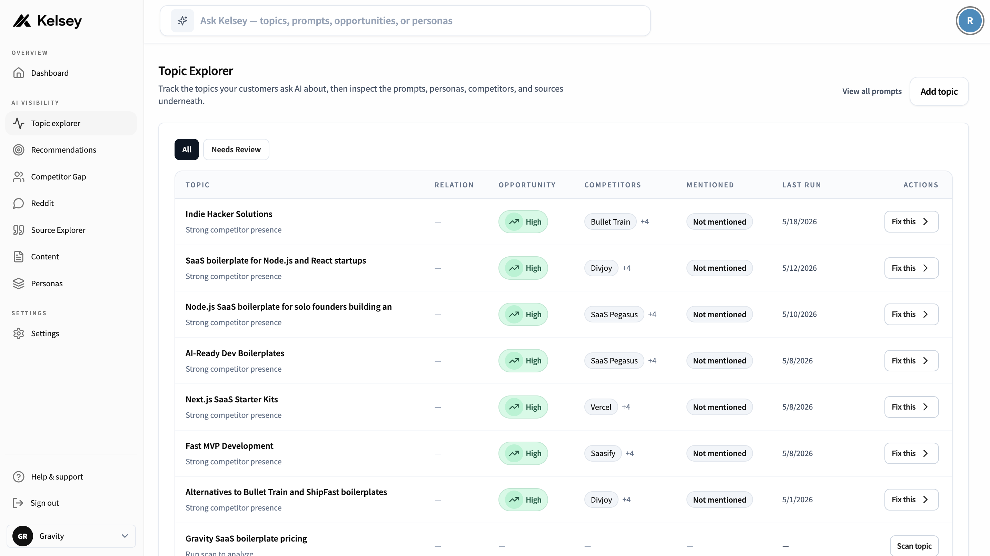Click the Saasify competitor chip

point(603,453)
